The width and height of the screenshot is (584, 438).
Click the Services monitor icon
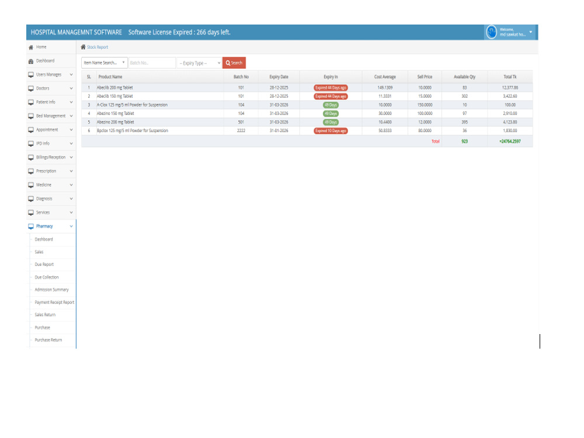[31, 213]
